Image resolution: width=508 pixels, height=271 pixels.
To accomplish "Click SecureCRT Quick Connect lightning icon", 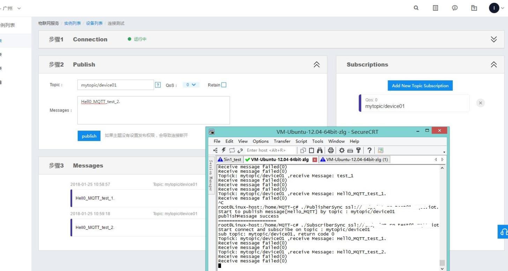I will (224, 150).
